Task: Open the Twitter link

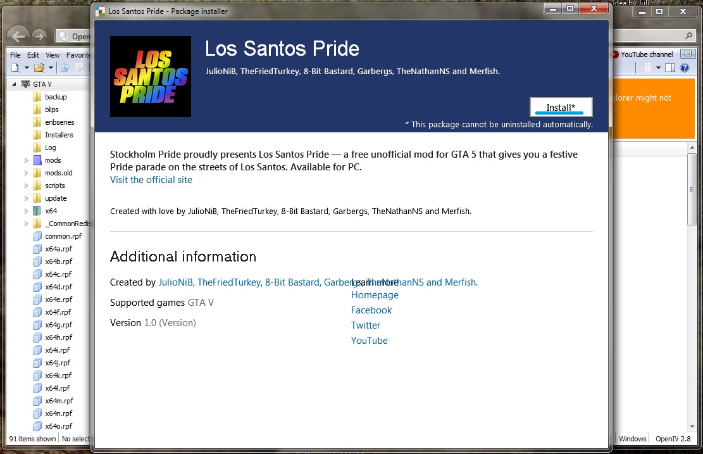Action: (x=365, y=325)
